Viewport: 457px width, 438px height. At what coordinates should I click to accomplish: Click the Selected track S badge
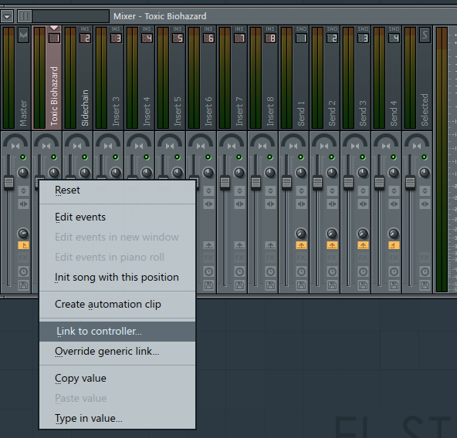[x=425, y=35]
